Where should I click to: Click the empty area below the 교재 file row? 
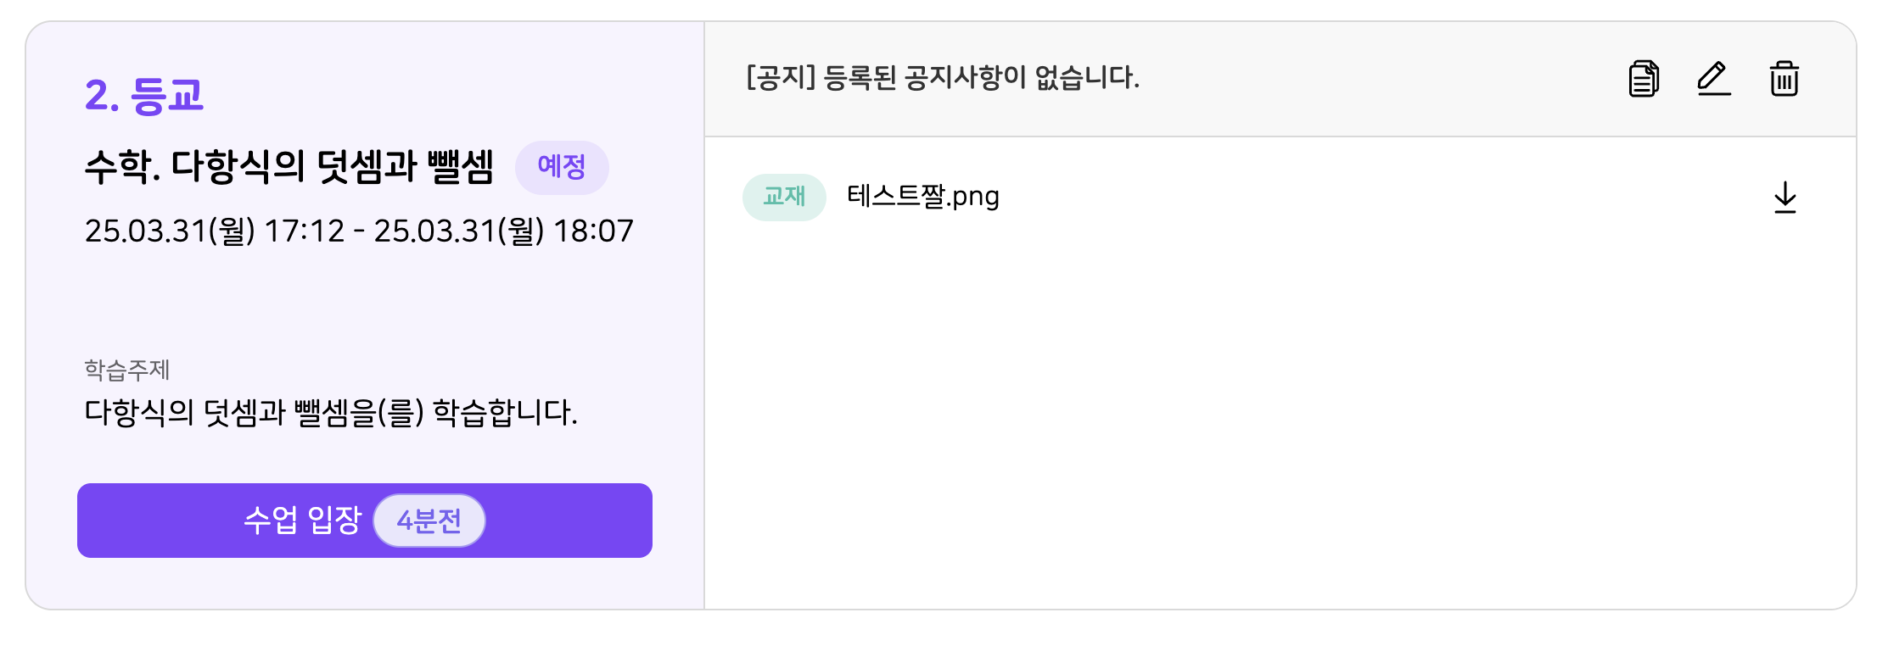tap(1273, 407)
